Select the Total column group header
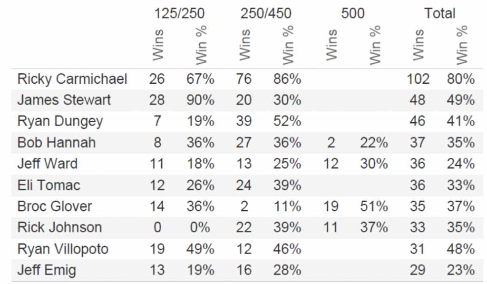This screenshot has height=284, width=487. [440, 13]
